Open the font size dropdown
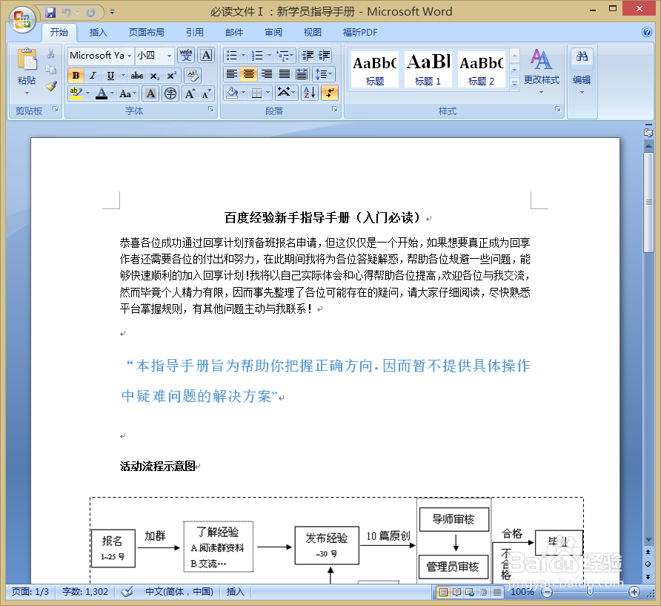The width and height of the screenshot is (661, 606). 169,56
